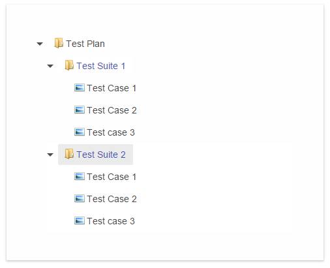The image size is (330, 268).
Task: Click the Test Suite 1 folder icon
Action: [69, 65]
